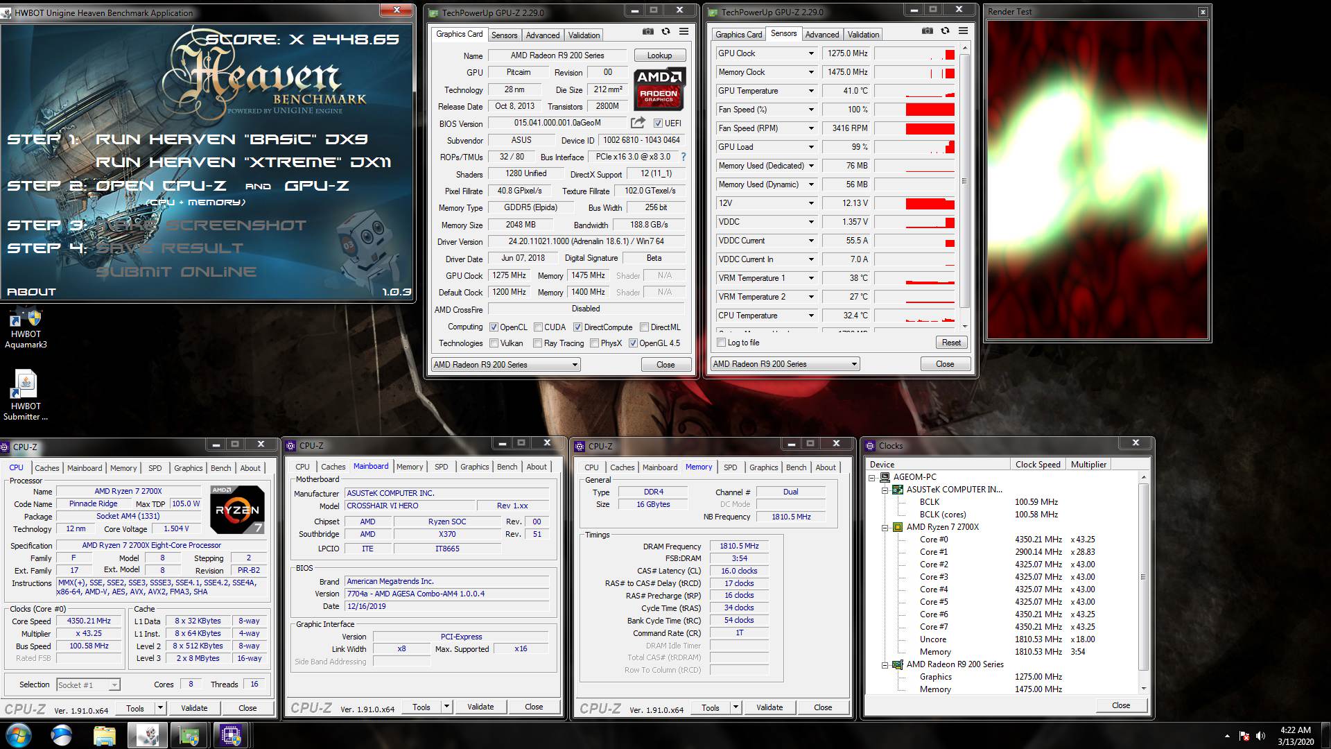The height and width of the screenshot is (749, 1331).
Task: Toggle the UEFI checkbox
Action: tap(658, 123)
